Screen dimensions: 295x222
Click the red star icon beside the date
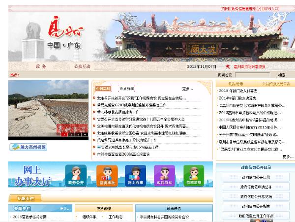click(x=228, y=66)
